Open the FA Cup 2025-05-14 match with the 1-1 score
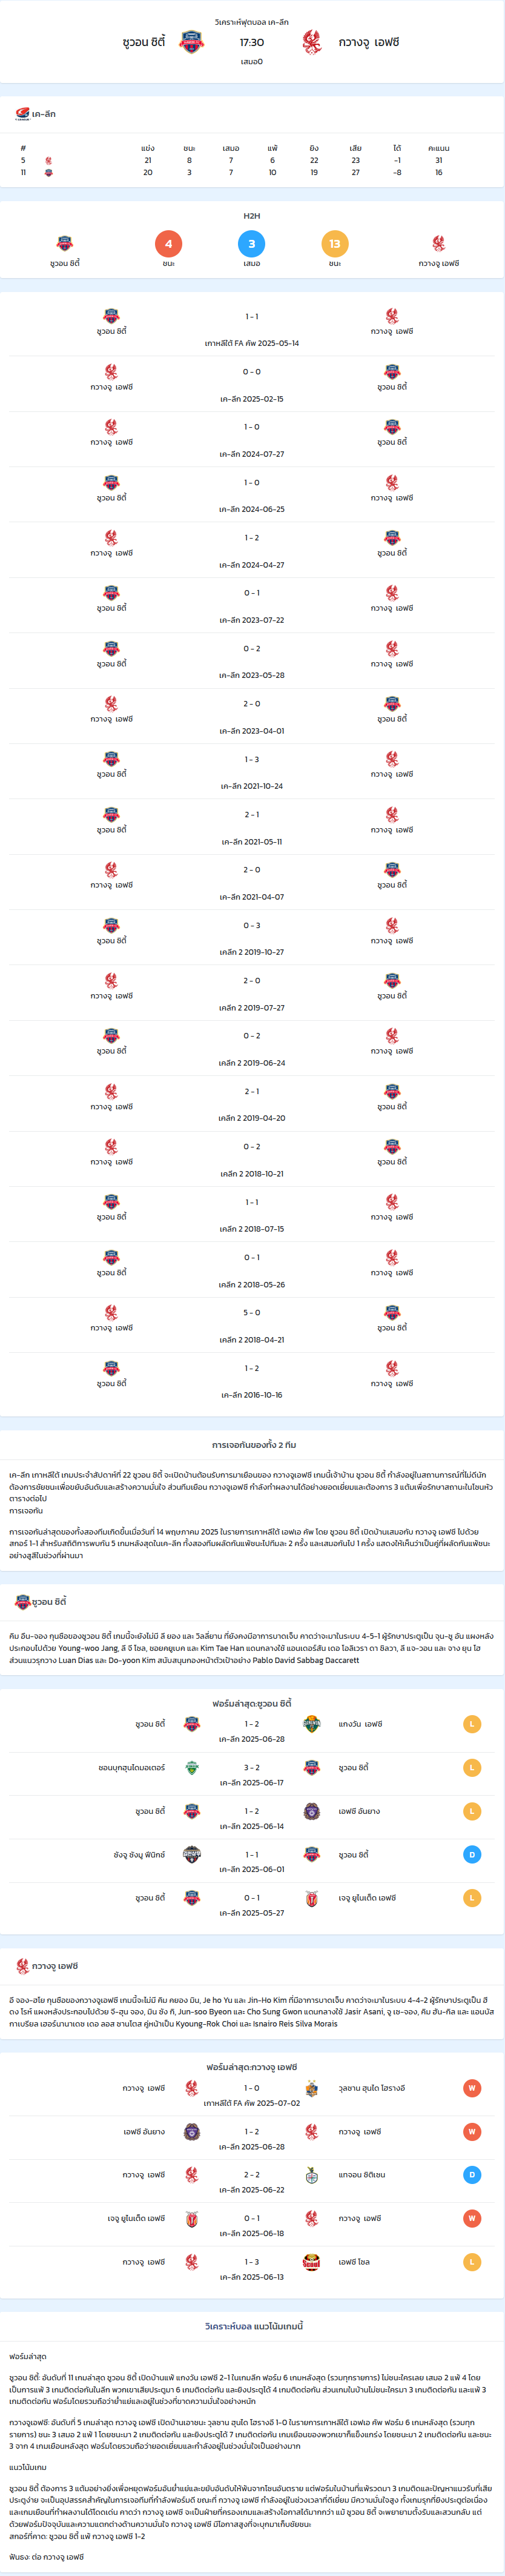505x2576 pixels. tap(252, 329)
